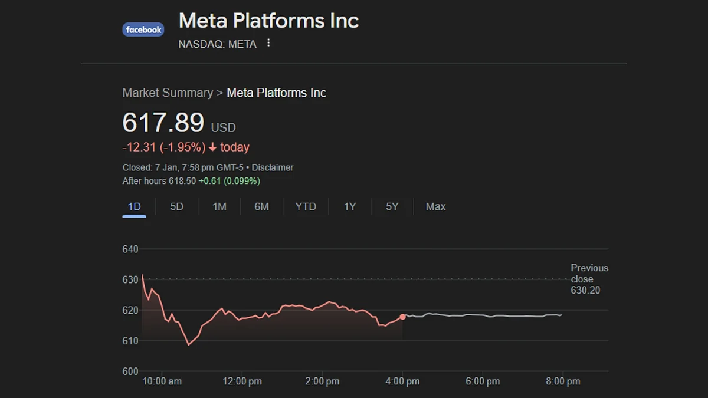Click the Previous close 630.20 label
Viewport: 708px width, 398px height.
click(589, 279)
